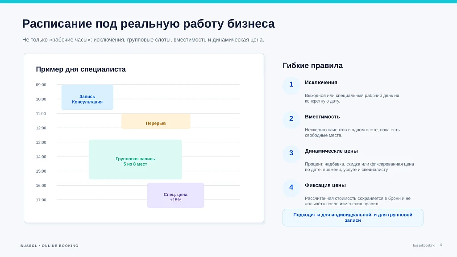The width and height of the screenshot is (457, 257).
Task: Click the description Выходной или специальный рабочий день
Action: (x=352, y=98)
